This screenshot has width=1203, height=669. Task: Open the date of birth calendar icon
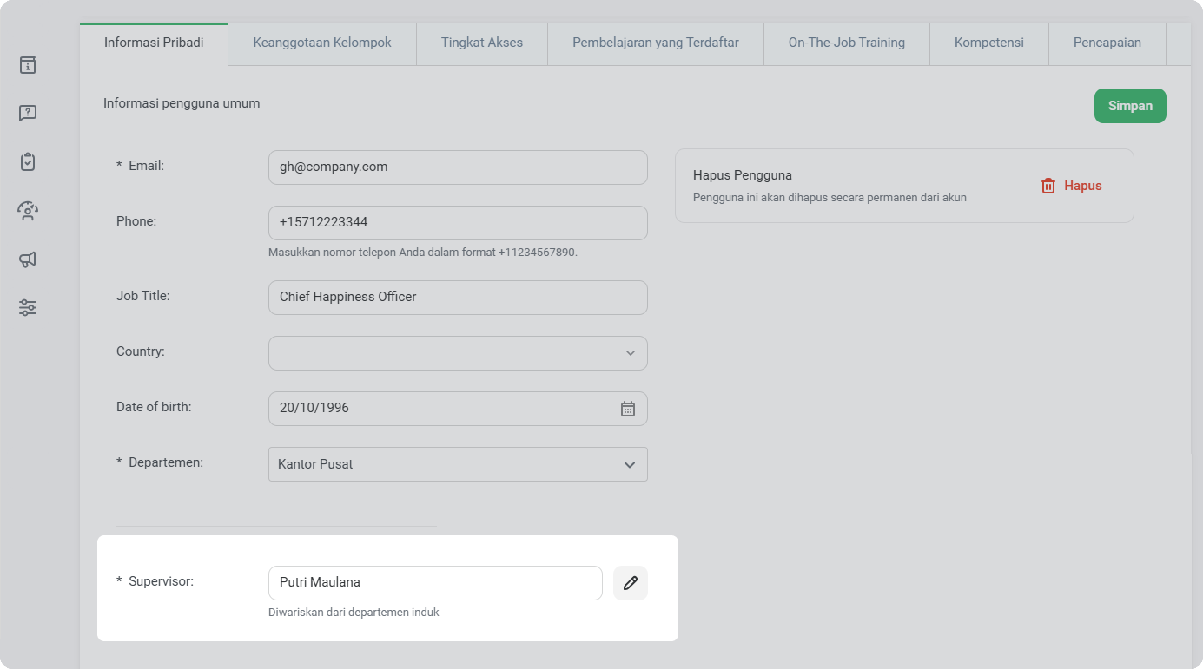click(627, 409)
